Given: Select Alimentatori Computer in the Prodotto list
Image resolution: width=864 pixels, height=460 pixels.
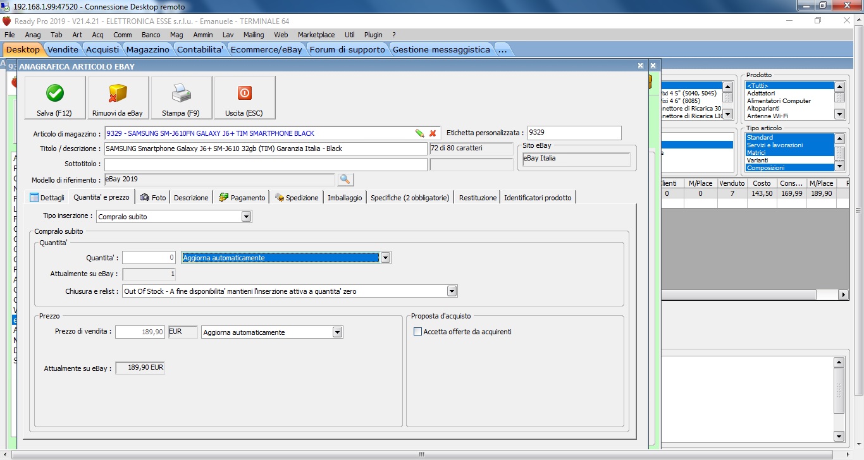Looking at the screenshot, I should (x=789, y=101).
